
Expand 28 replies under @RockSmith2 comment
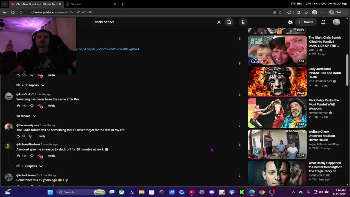click(26, 116)
